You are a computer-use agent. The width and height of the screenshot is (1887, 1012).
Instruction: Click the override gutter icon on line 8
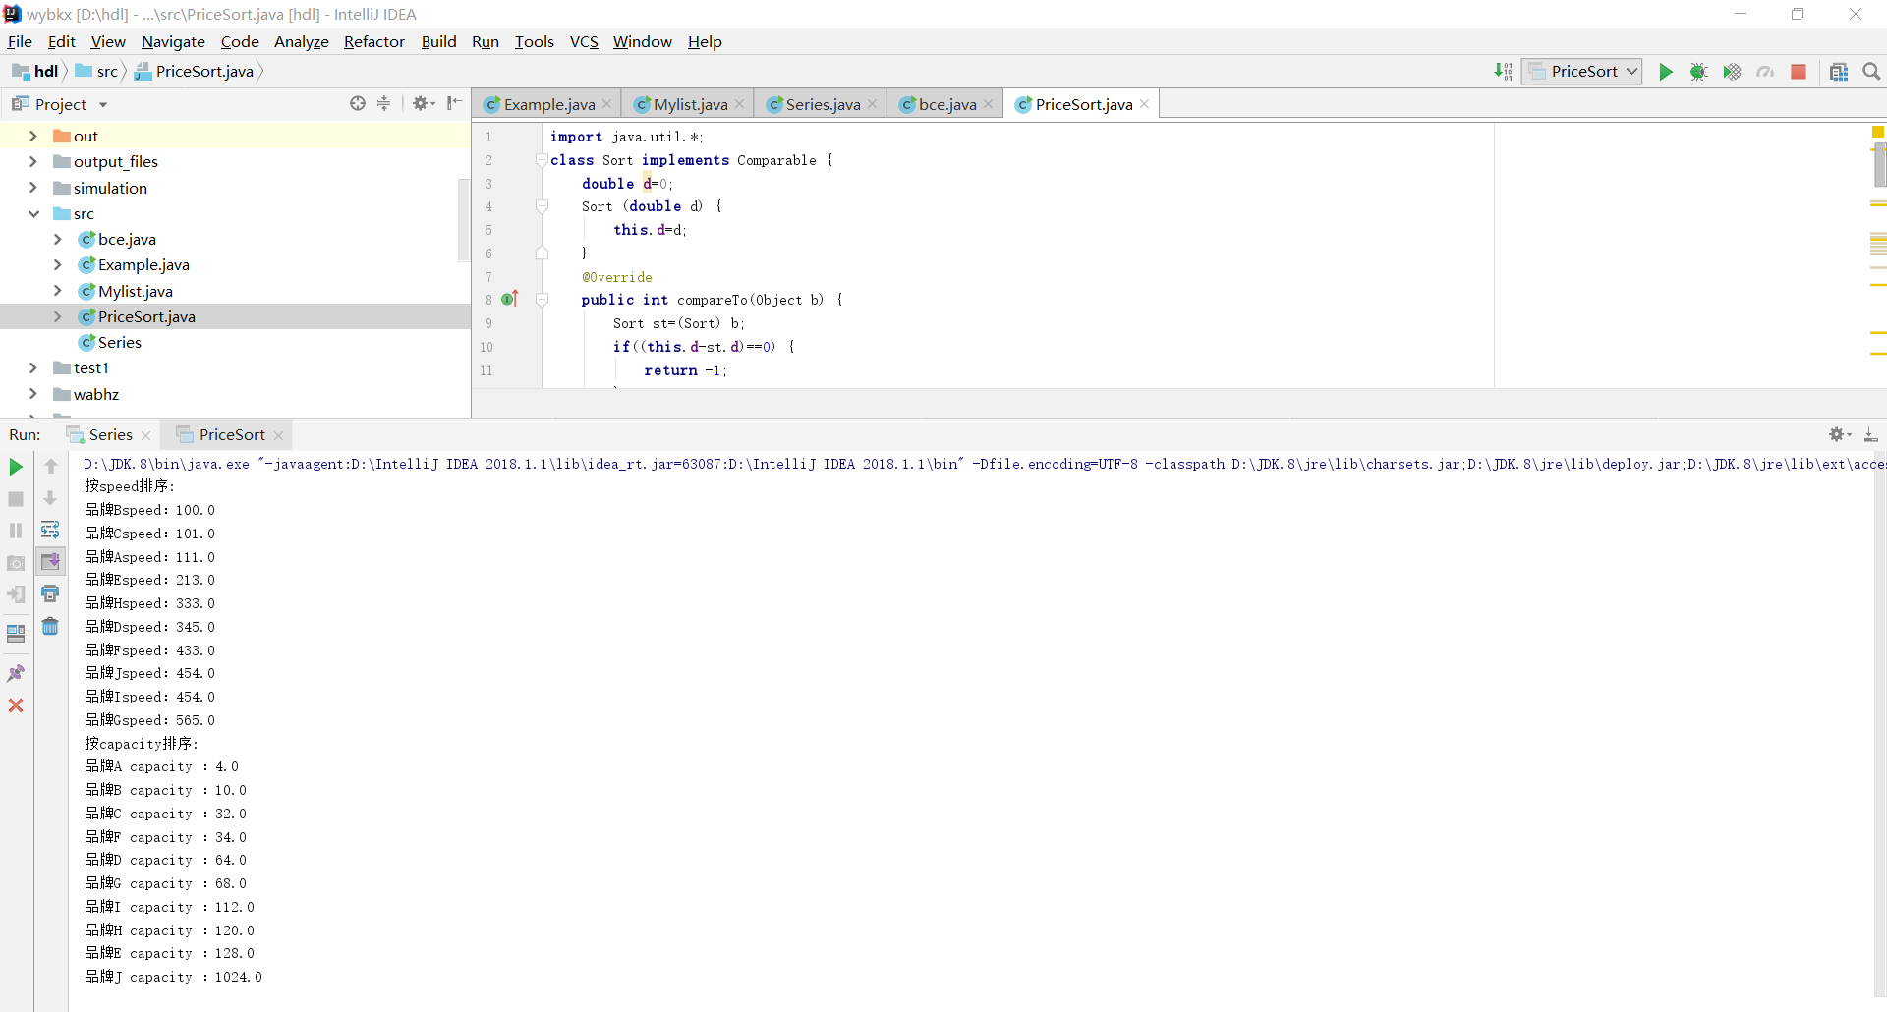click(x=509, y=299)
